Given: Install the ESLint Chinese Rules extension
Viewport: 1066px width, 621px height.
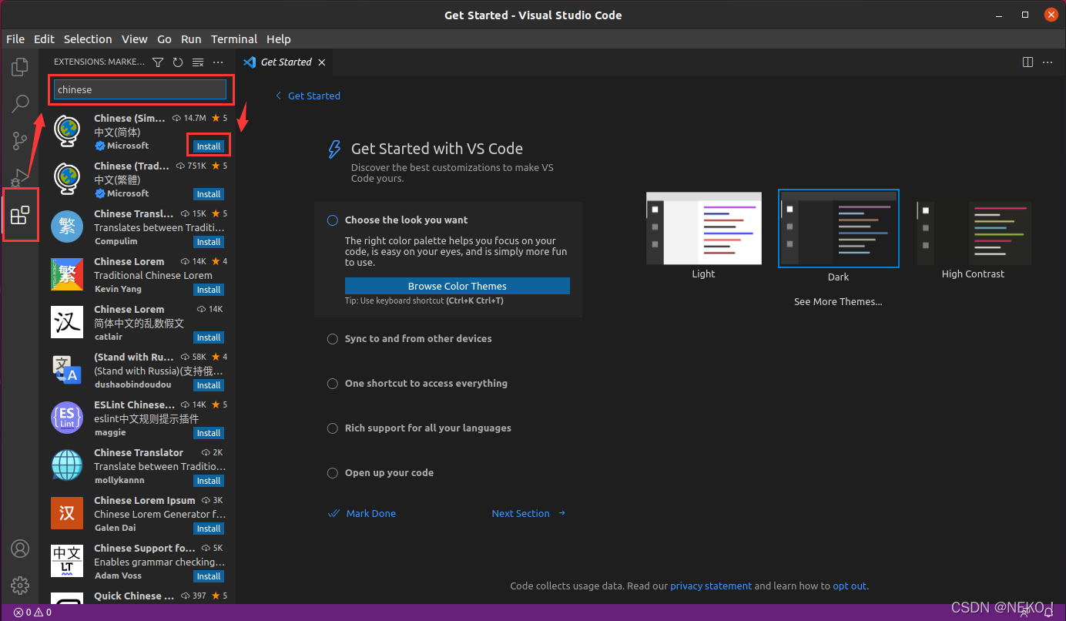Looking at the screenshot, I should [x=209, y=433].
